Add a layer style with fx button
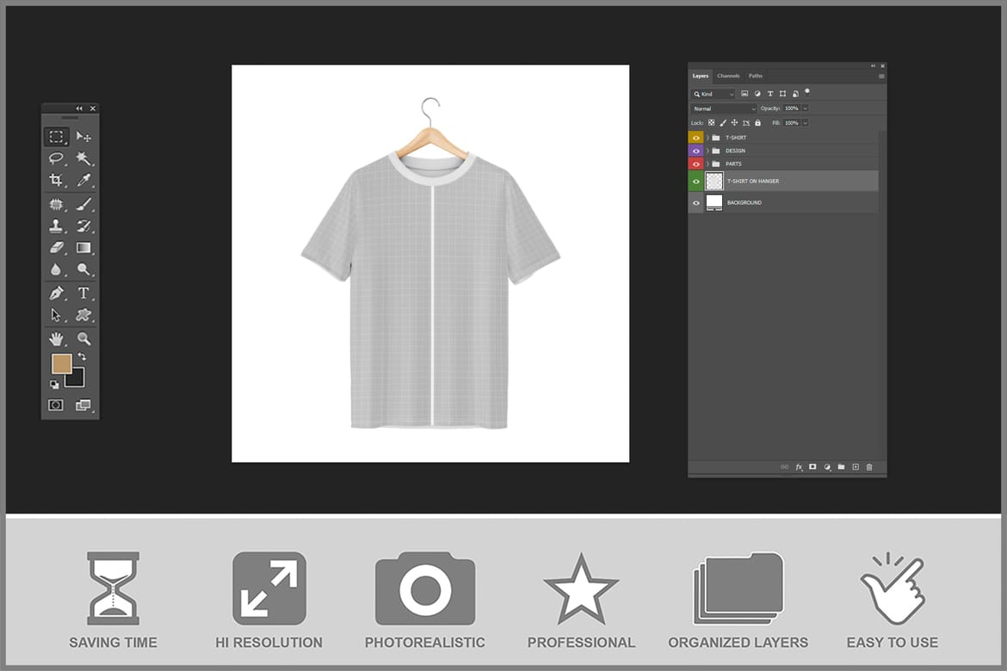The image size is (1007, 671). [x=799, y=467]
